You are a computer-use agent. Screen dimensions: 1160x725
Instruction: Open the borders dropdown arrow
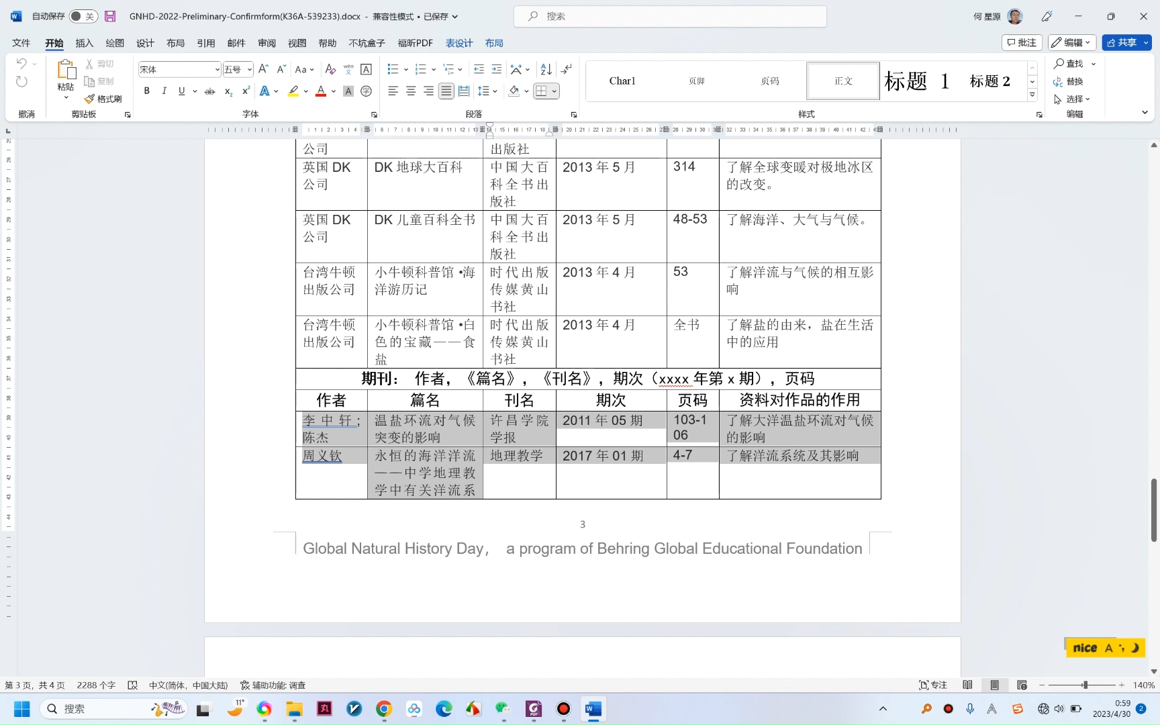click(x=554, y=91)
